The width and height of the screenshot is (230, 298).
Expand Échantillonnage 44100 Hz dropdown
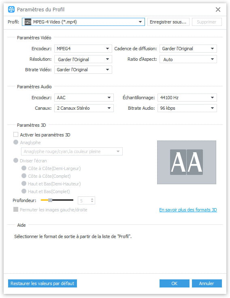[x=187, y=98]
